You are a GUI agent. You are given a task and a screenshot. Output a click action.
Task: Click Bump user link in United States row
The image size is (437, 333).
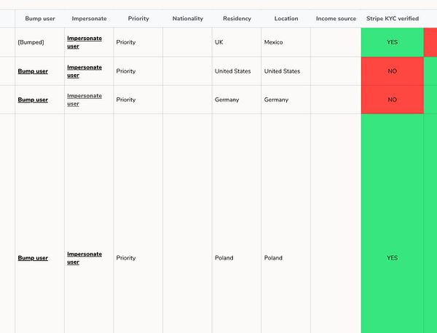pyautogui.click(x=33, y=71)
